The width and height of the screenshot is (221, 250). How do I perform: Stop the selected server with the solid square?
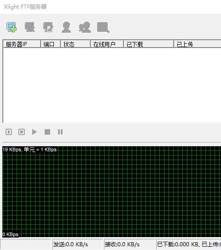point(47,132)
